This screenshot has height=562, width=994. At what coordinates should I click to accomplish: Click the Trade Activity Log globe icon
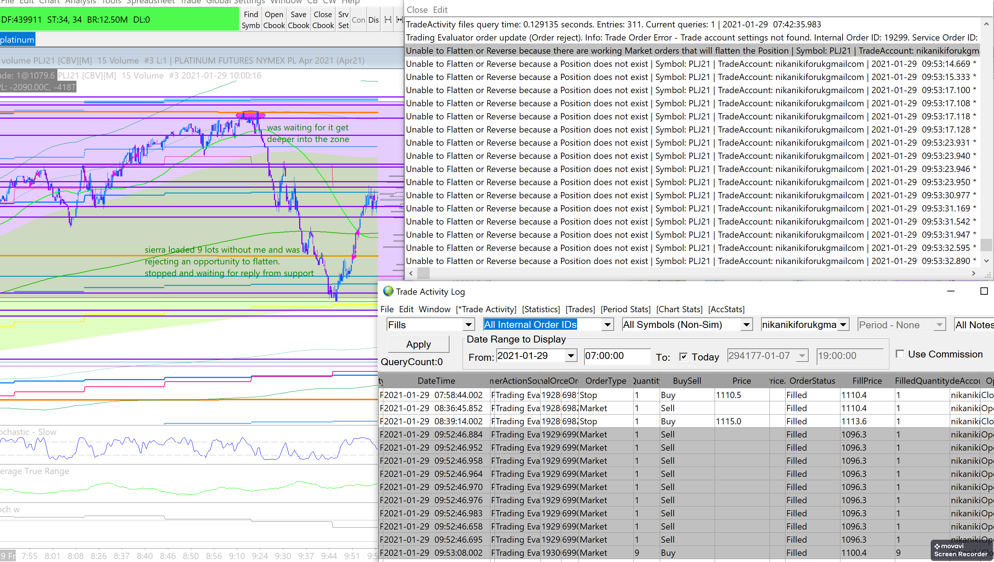point(388,291)
